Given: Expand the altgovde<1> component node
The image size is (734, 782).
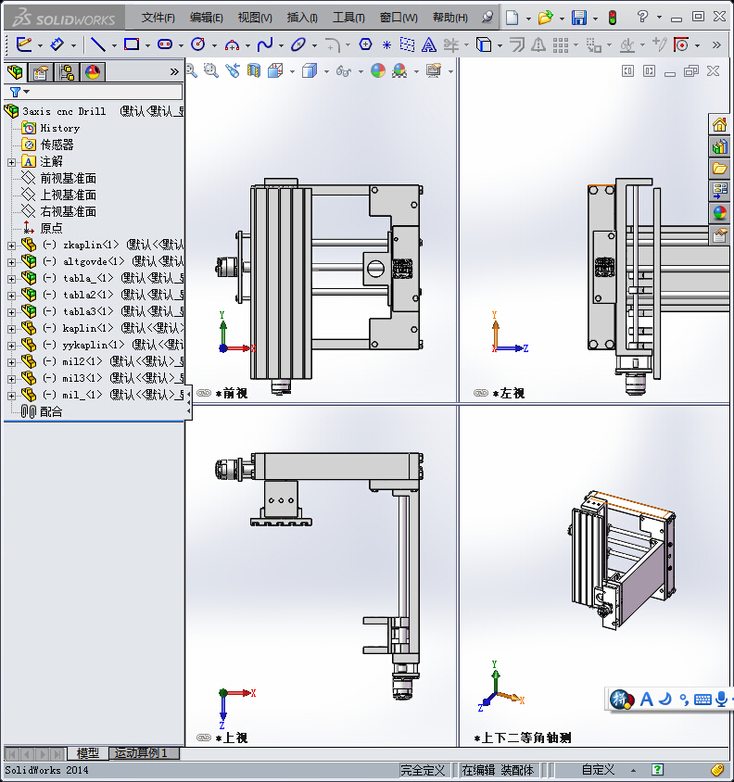Looking at the screenshot, I should tap(11, 262).
